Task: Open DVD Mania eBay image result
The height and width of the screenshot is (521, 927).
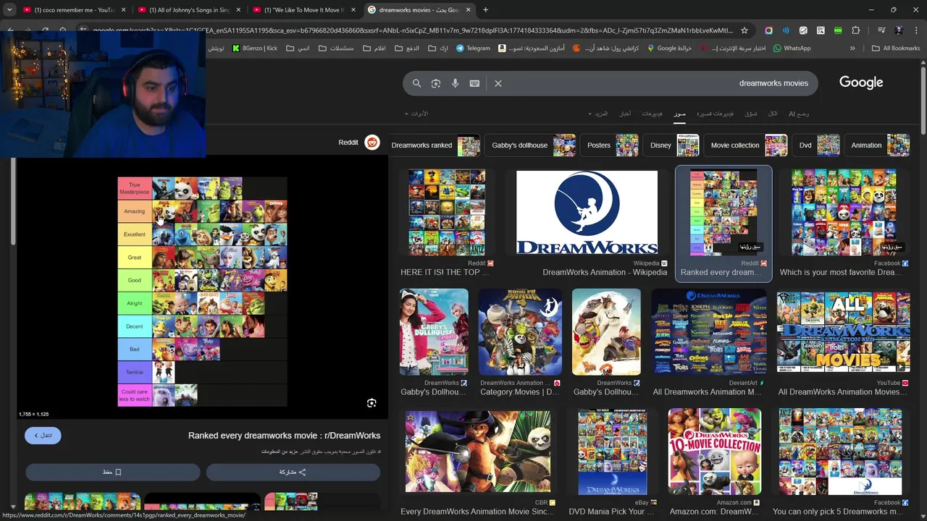Action: (x=612, y=452)
